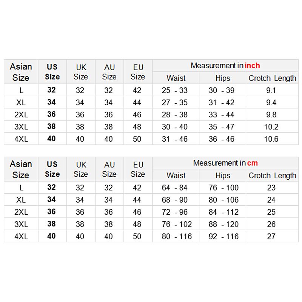The height and width of the screenshot is (302, 302).
Task: Select the 10.6 crotch length cell
Action: (x=271, y=139)
